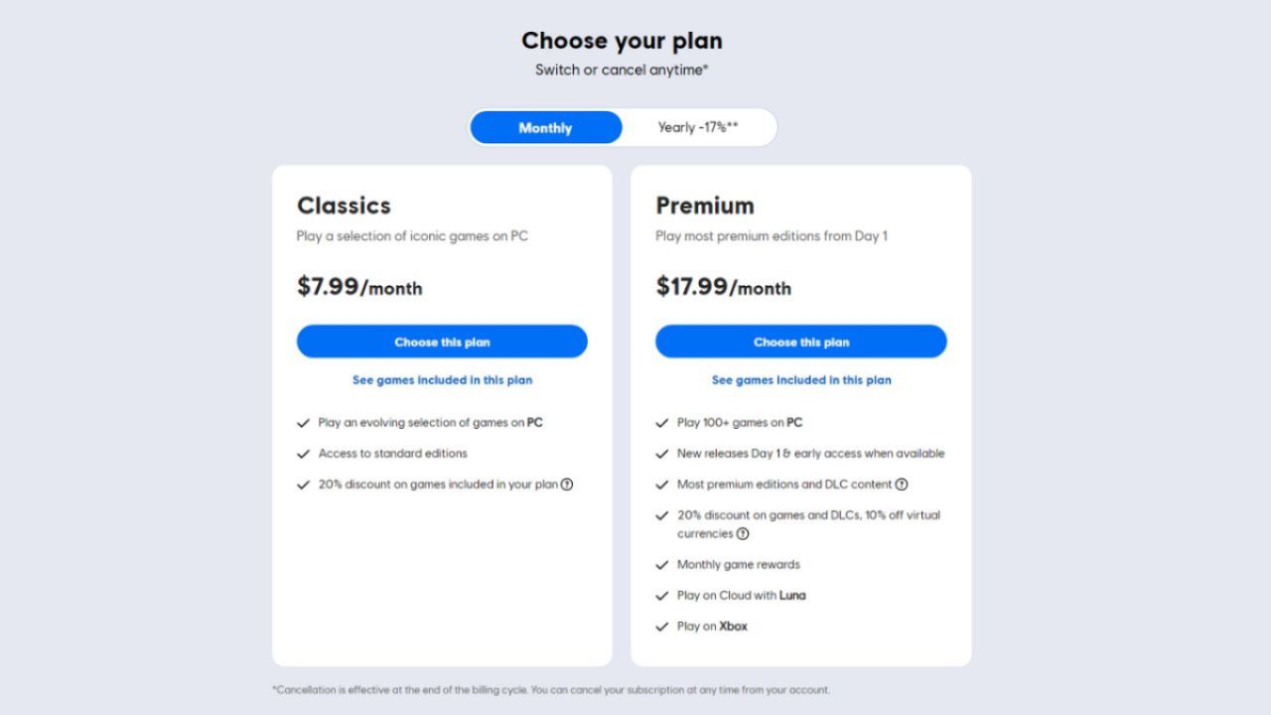Click the Classics plan heading
The height and width of the screenshot is (715, 1271).
point(344,206)
